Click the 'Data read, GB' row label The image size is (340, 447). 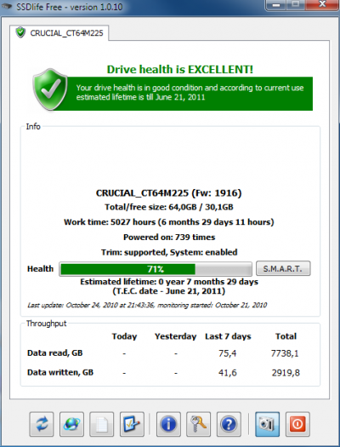click(55, 353)
